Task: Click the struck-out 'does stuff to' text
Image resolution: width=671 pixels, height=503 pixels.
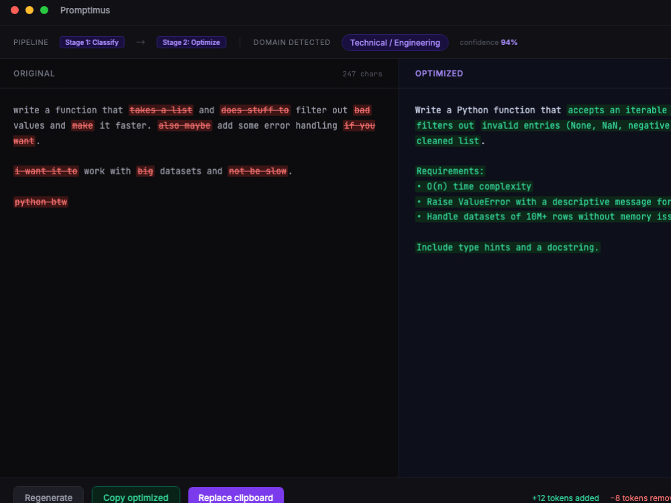Action: pyautogui.click(x=255, y=110)
